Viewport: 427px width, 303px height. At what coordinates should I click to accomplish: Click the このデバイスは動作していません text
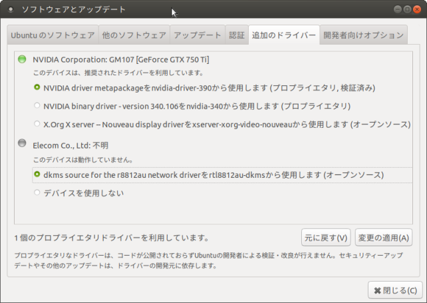83,160
